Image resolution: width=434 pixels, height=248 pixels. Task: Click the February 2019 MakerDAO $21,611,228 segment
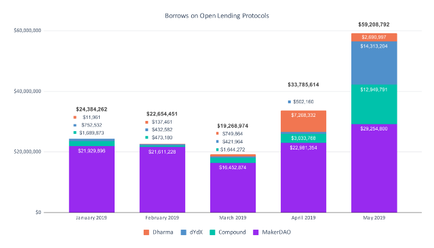(162, 180)
